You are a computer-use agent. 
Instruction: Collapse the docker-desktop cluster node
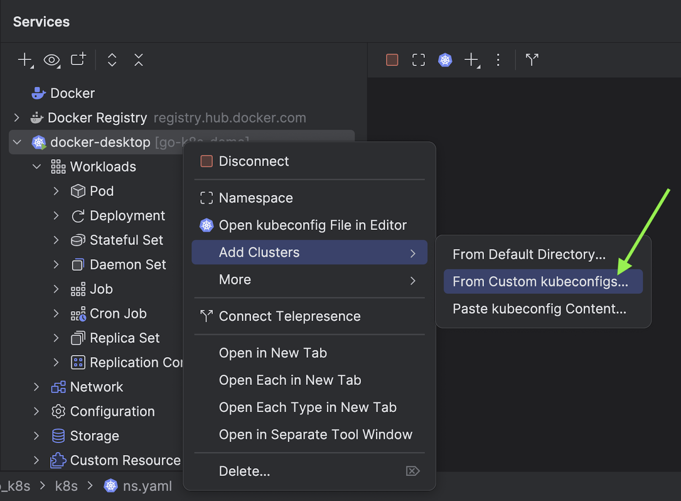[17, 142]
